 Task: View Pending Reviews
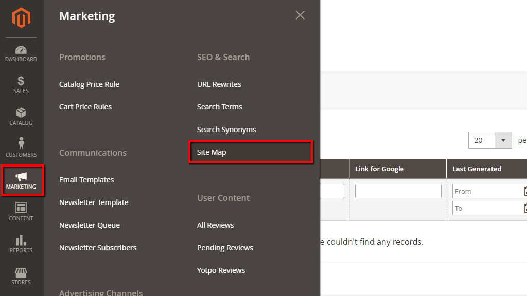click(225, 247)
